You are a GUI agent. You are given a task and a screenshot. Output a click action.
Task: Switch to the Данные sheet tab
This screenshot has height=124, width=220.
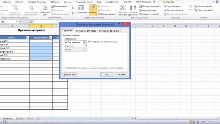(x=20, y=118)
